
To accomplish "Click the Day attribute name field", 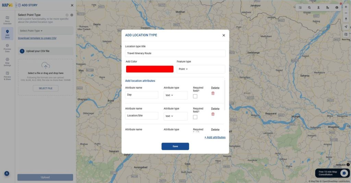I will [x=142, y=95].
